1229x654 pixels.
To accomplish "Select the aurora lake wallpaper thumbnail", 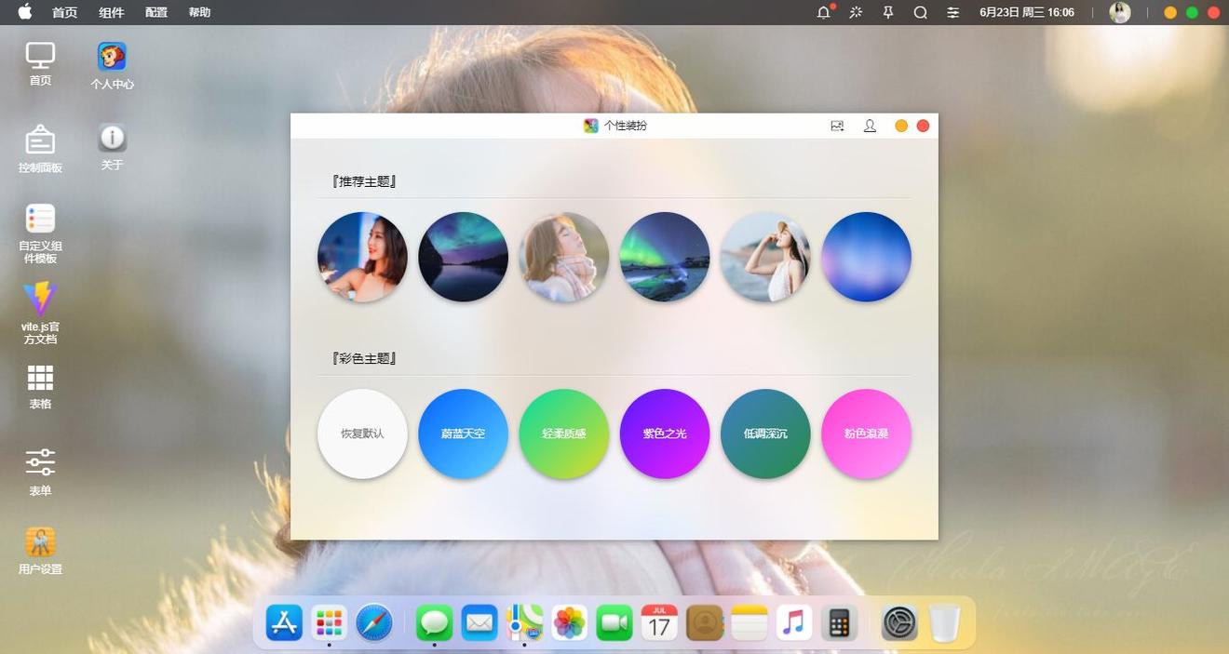I will click(x=463, y=257).
